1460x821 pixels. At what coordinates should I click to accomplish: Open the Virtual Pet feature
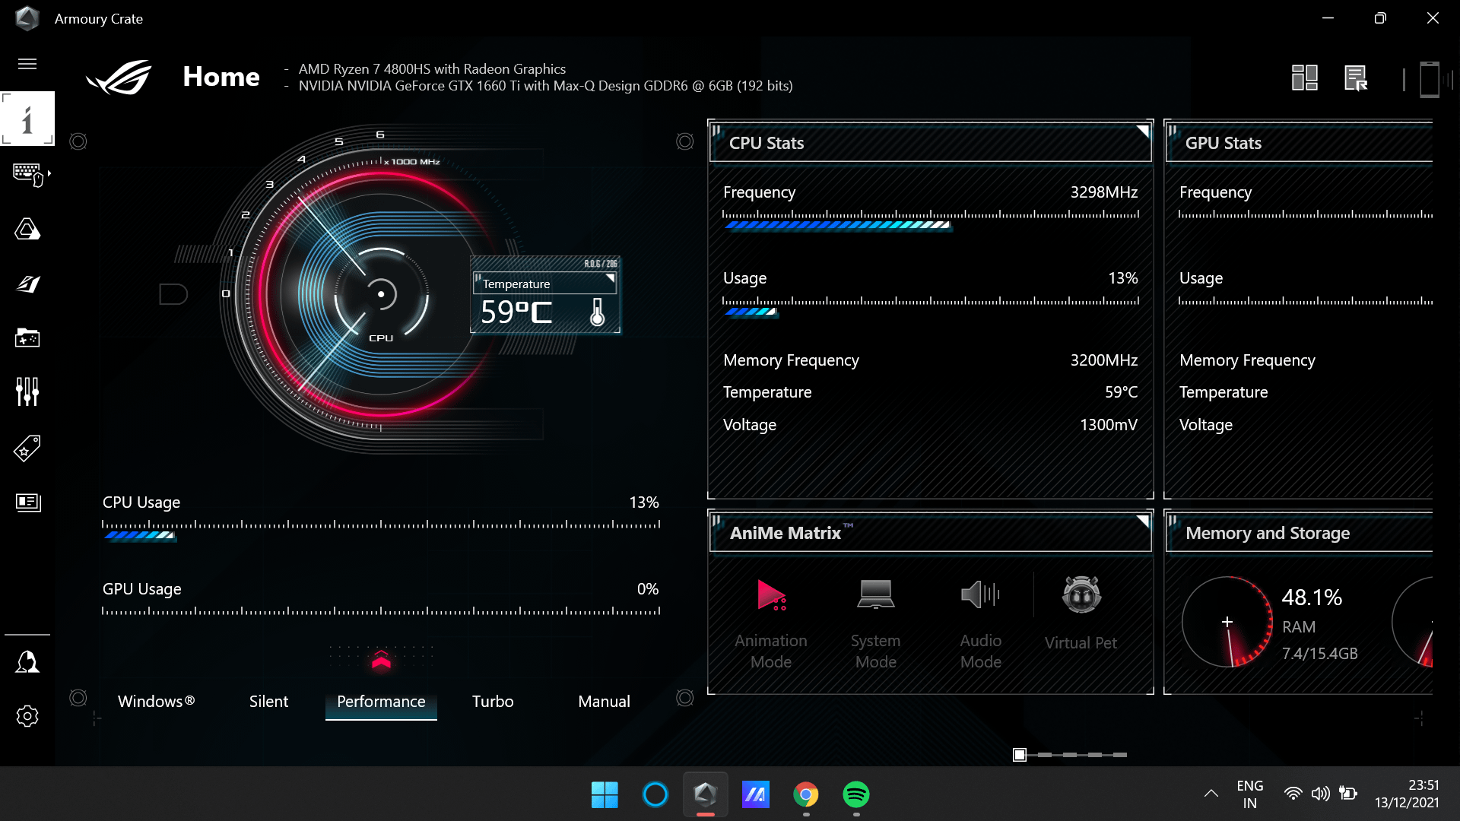tap(1081, 613)
